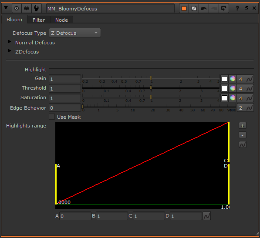Screen dimensions: 260x238
Task: Open the Threshold animation curve menu
Action: [250, 88]
